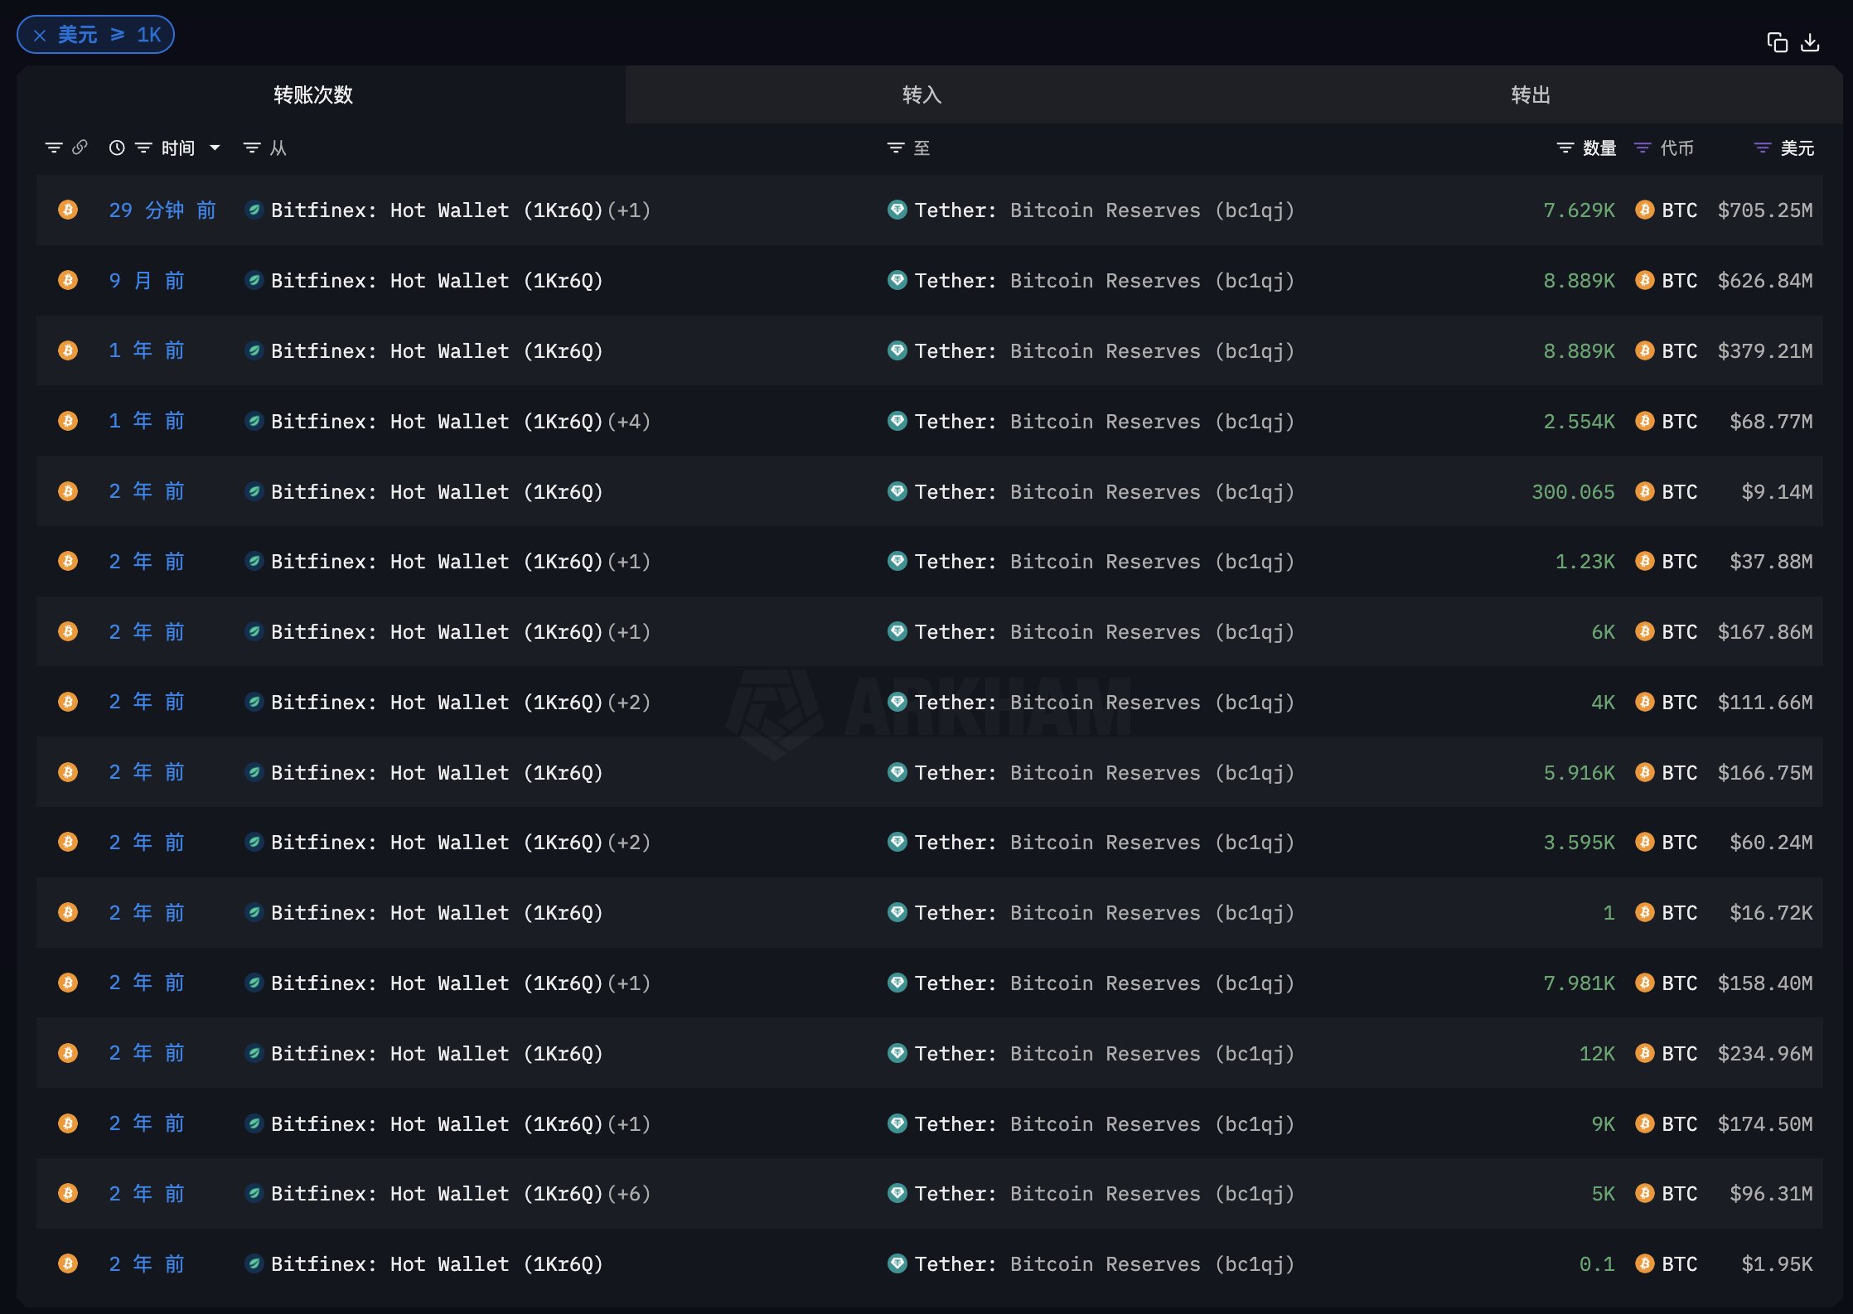Expand (+4) extra senders on the 2.554K BTC row

tap(629, 421)
